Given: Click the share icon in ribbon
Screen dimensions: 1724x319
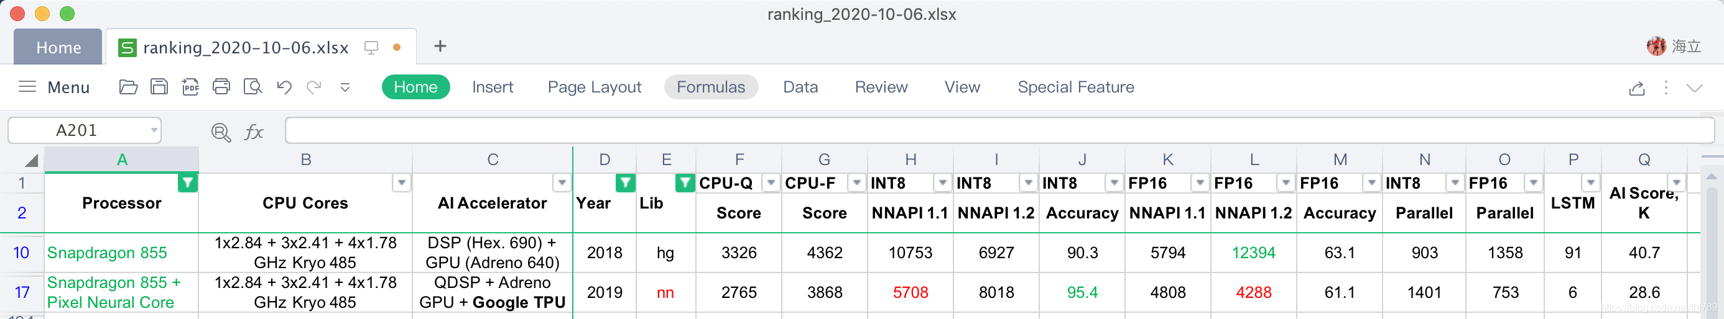Looking at the screenshot, I should (x=1636, y=88).
